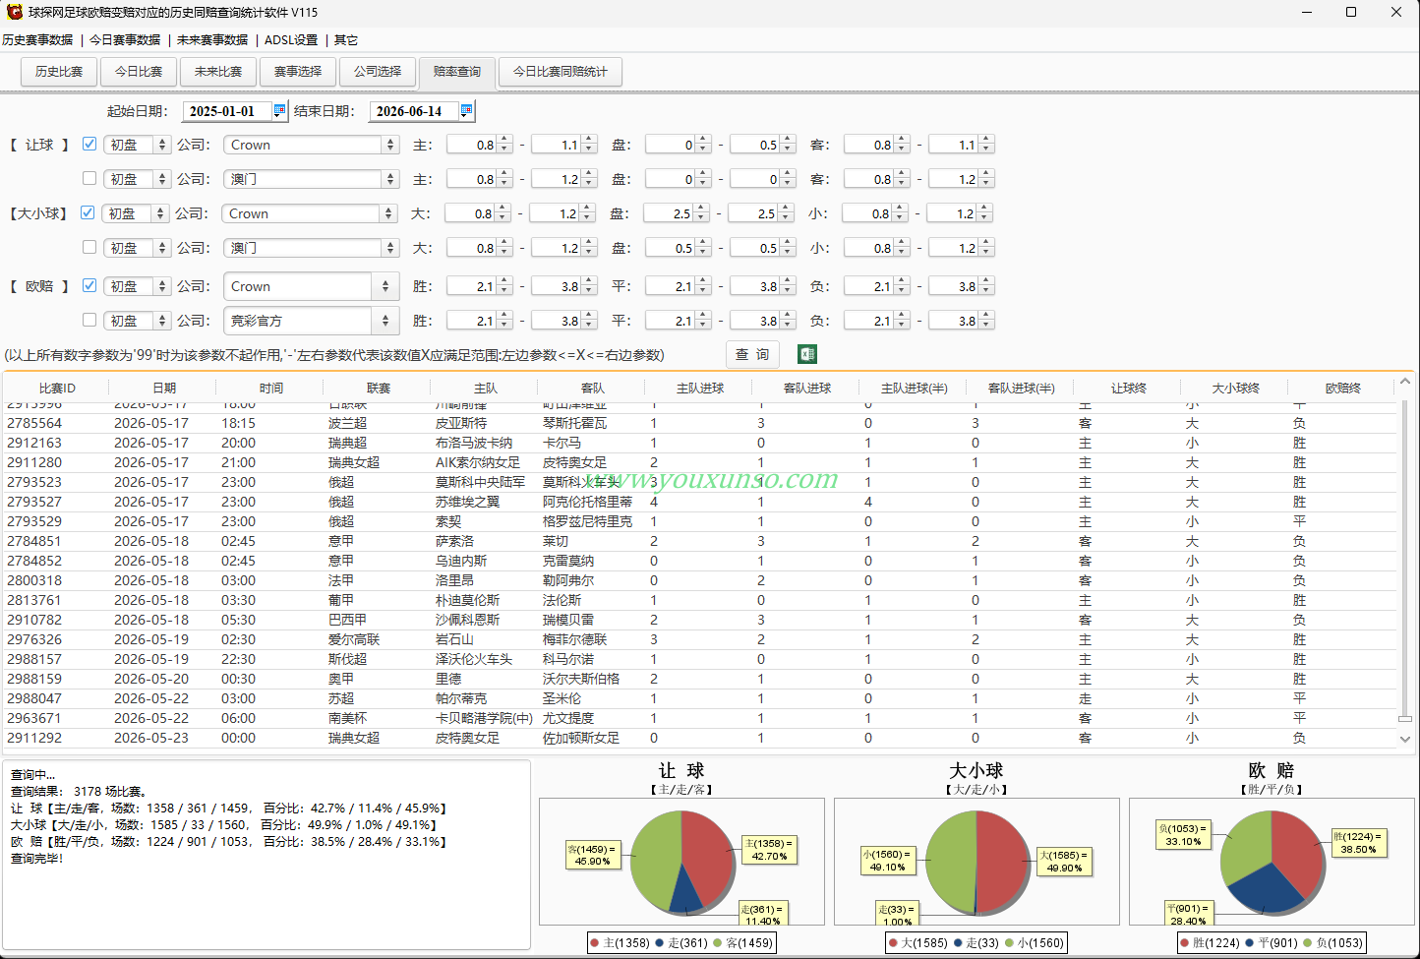
Task: Open the end date calendar picker
Action: [x=466, y=110]
